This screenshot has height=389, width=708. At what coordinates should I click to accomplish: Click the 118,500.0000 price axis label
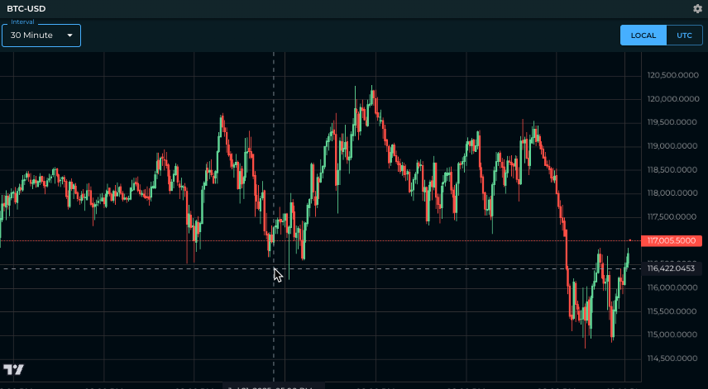672,169
